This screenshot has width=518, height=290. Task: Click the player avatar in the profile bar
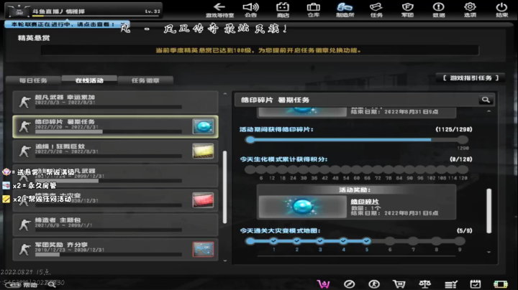click(x=19, y=11)
